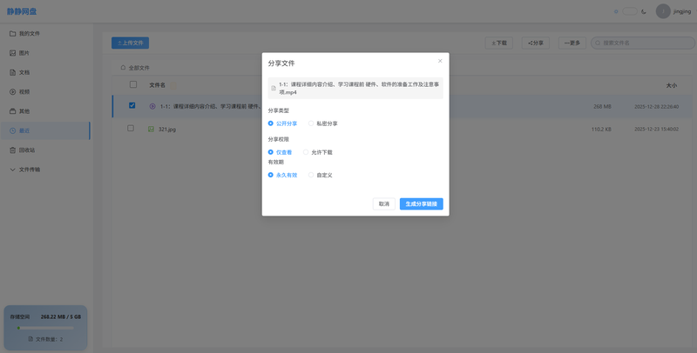Choose the 允许下载 permission option

click(x=306, y=152)
